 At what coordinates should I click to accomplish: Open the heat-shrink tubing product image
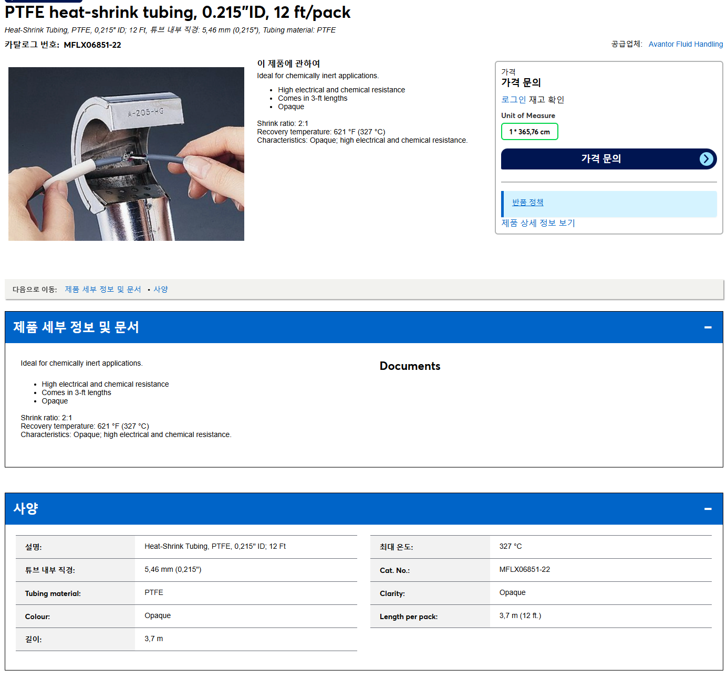(126, 154)
